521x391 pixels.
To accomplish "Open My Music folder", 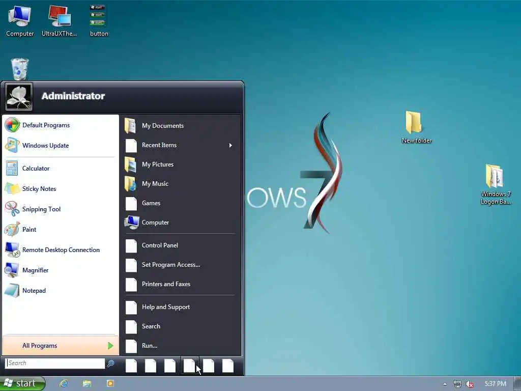I will click(181, 184).
